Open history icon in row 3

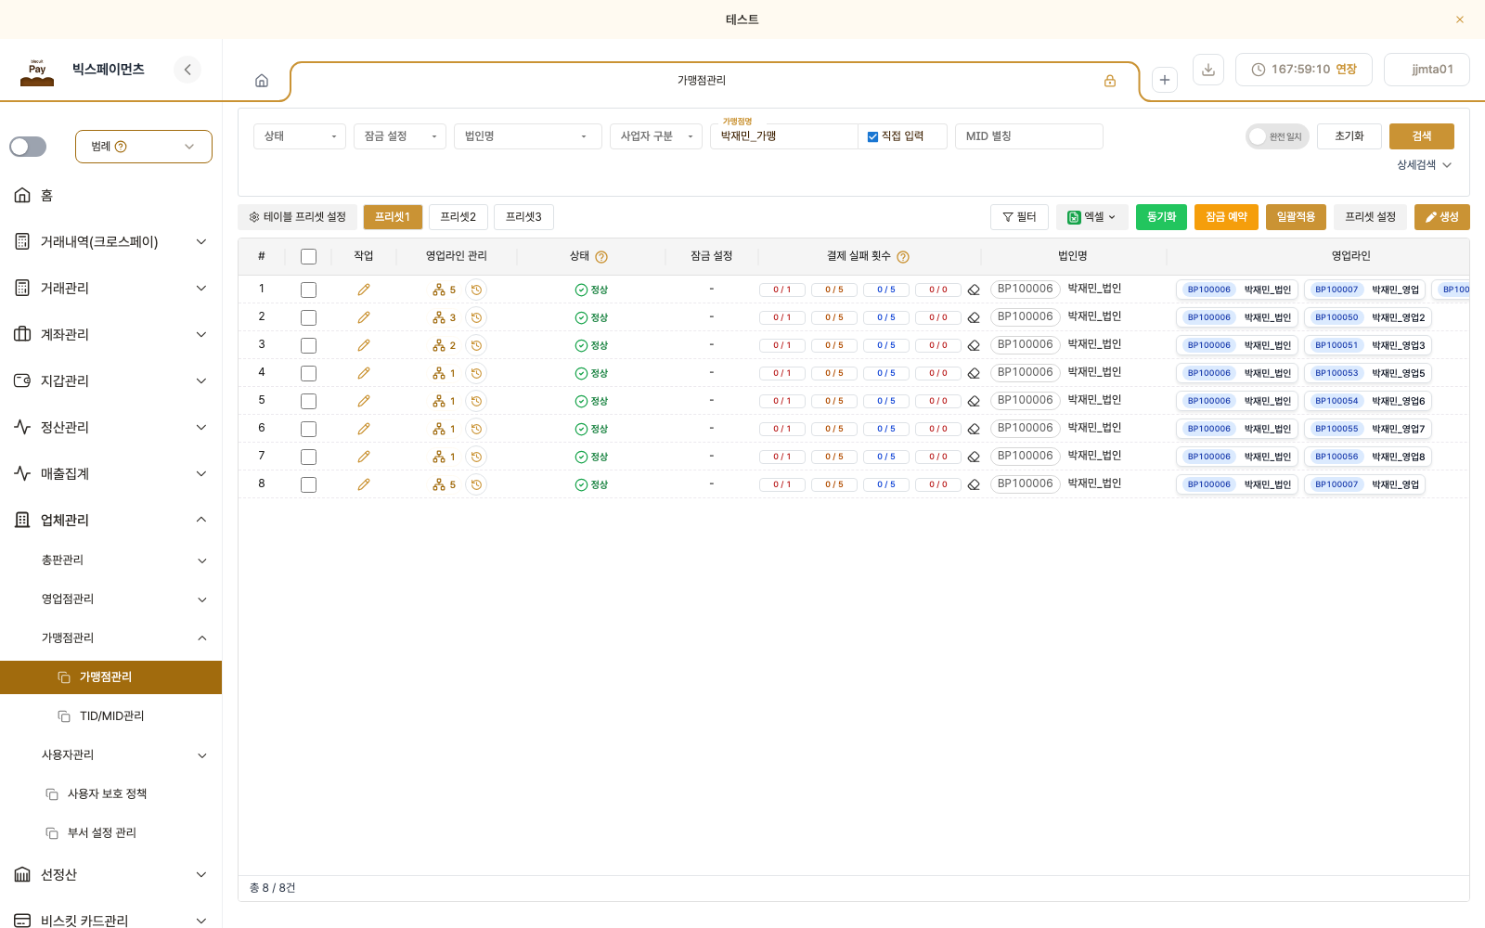coord(476,345)
